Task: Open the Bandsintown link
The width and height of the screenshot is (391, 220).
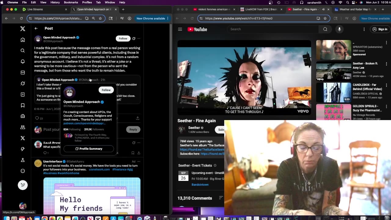Action: click(200, 185)
